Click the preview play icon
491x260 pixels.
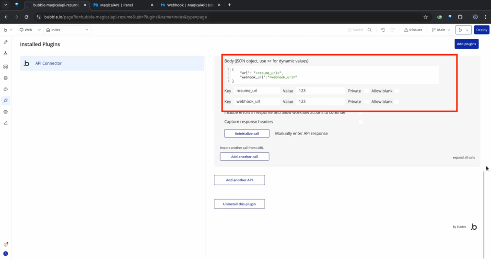click(x=460, y=30)
